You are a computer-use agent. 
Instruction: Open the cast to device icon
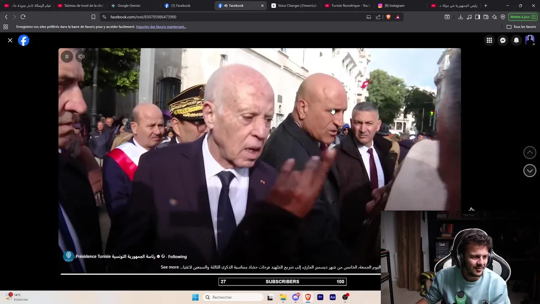[369, 17]
